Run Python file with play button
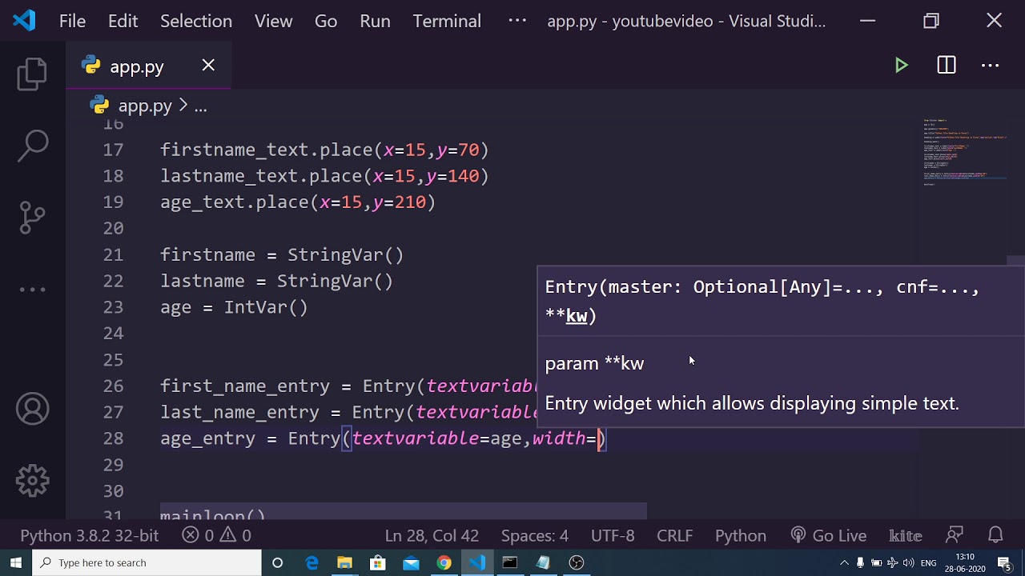Viewport: 1025px width, 576px height. pos(901,66)
